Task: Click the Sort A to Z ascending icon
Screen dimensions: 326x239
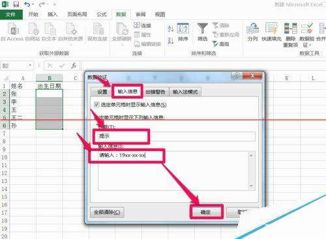Action: click(171, 28)
